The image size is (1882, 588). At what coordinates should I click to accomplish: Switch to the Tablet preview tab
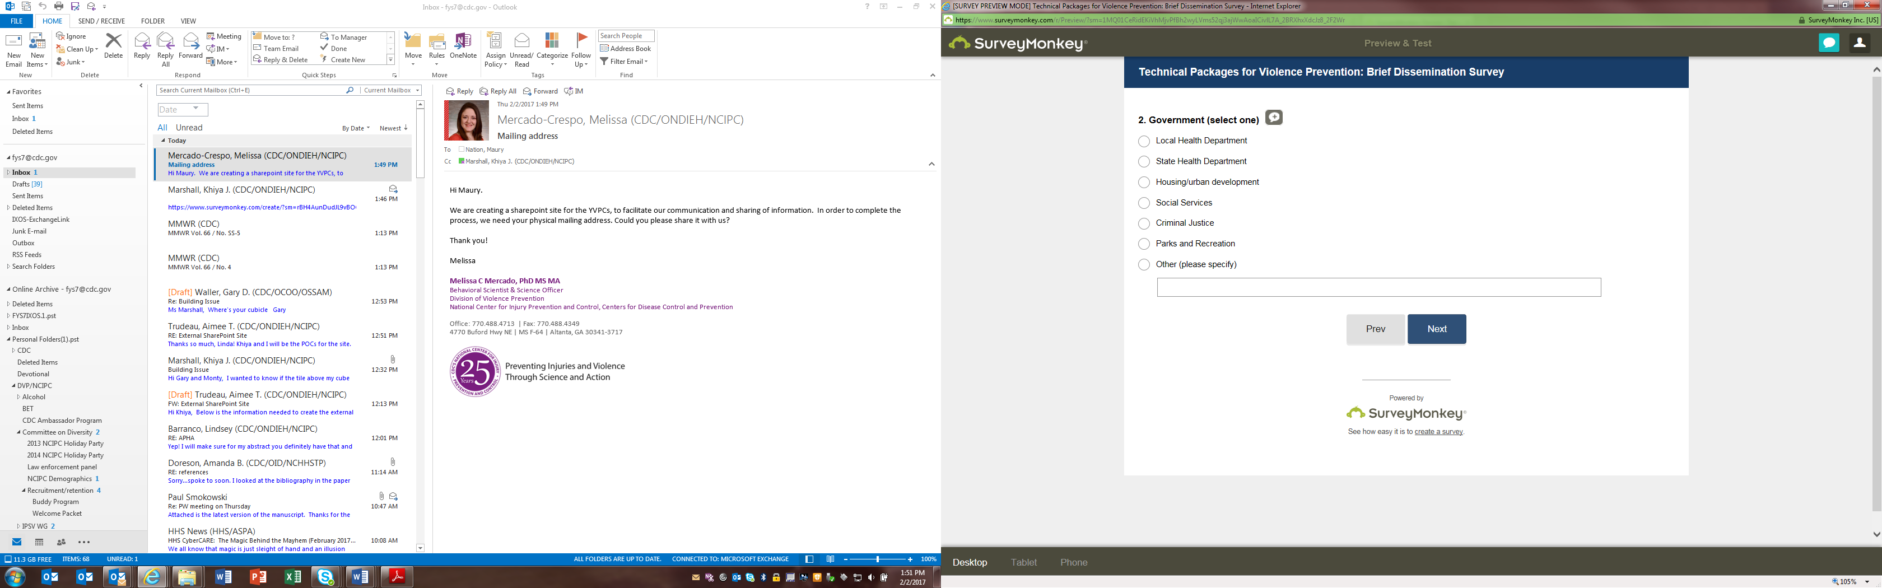pos(1023,562)
